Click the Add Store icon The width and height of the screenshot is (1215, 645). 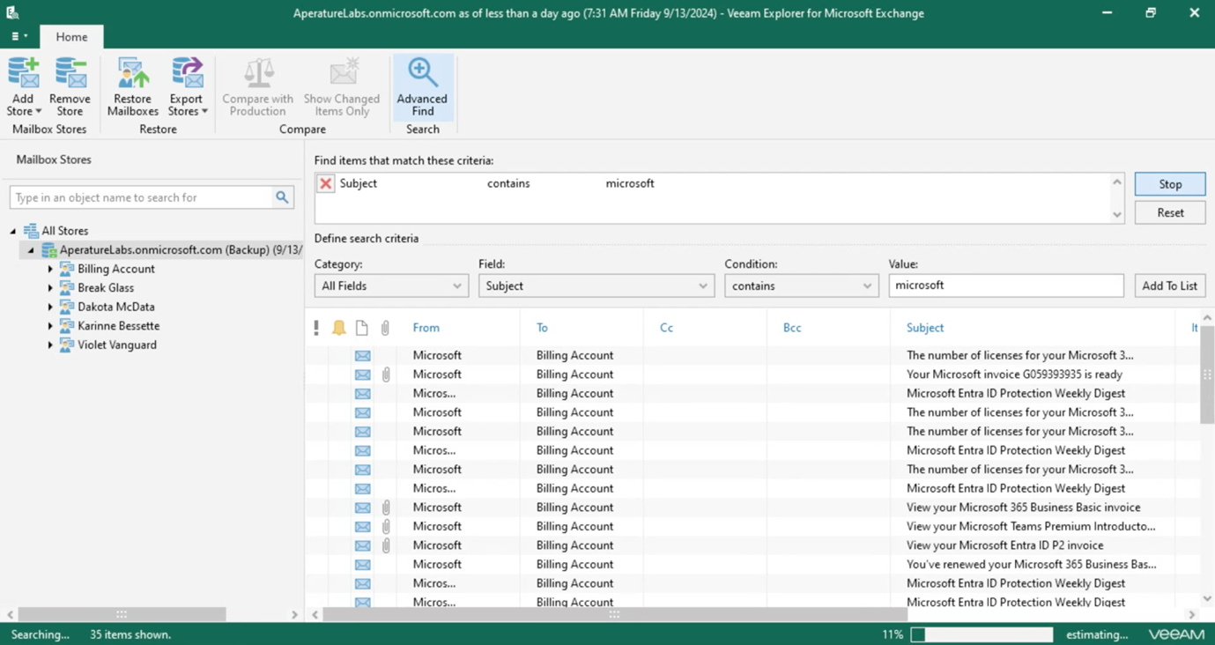point(23,73)
